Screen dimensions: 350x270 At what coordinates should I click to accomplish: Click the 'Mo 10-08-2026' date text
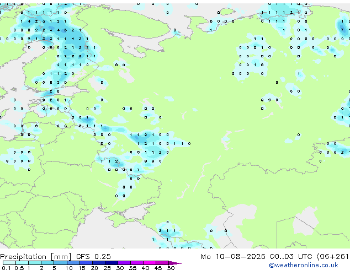pyautogui.click(x=233, y=256)
